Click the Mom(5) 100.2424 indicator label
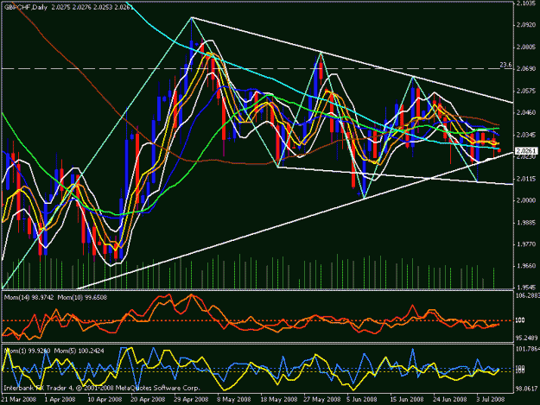Image resolution: width=540 pixels, height=405 pixels. pos(79,351)
